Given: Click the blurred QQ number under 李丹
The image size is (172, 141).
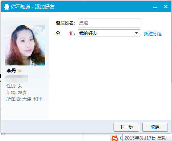Looking at the screenshot, I should (x=16, y=78).
